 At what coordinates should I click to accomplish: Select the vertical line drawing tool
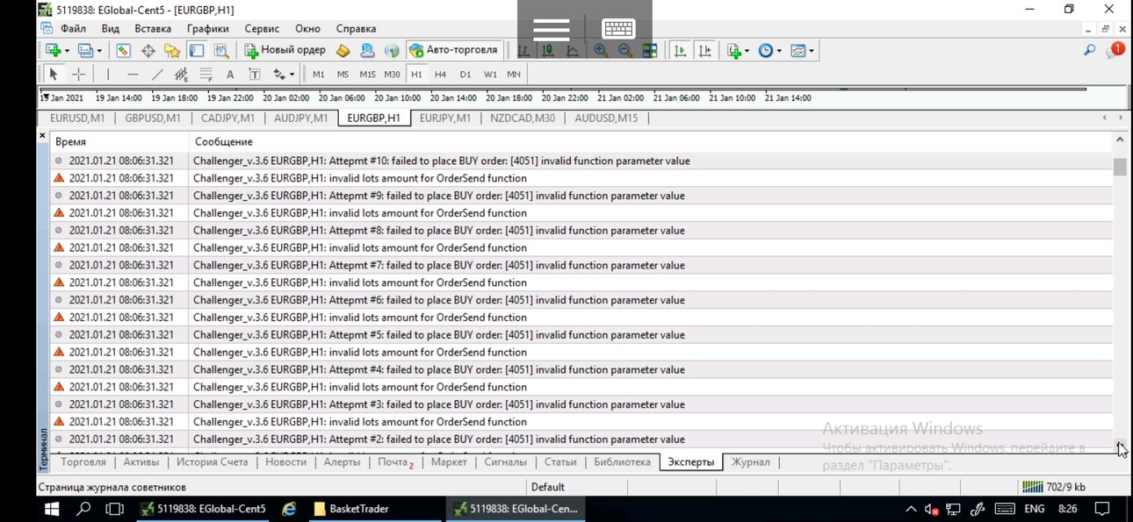[x=108, y=75]
